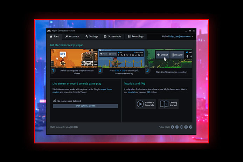
Task: Click the gear icon on Settings tab
Action: 86,36
